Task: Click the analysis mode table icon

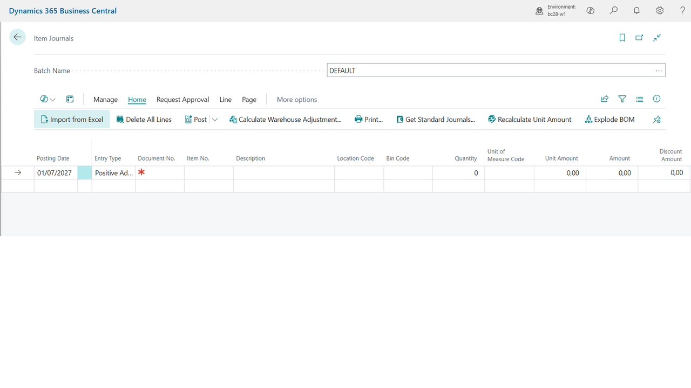Action: (70, 99)
